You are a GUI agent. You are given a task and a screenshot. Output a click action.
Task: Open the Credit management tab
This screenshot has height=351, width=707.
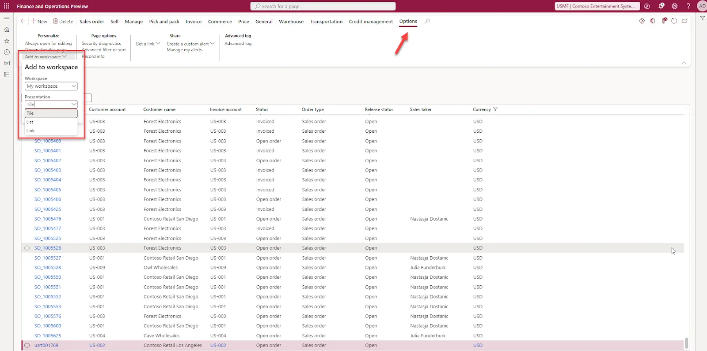(371, 21)
